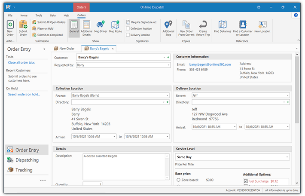Add collection directory entry with green plus
Image resolution: width=305 pixels, height=196 pixels.
168,102
